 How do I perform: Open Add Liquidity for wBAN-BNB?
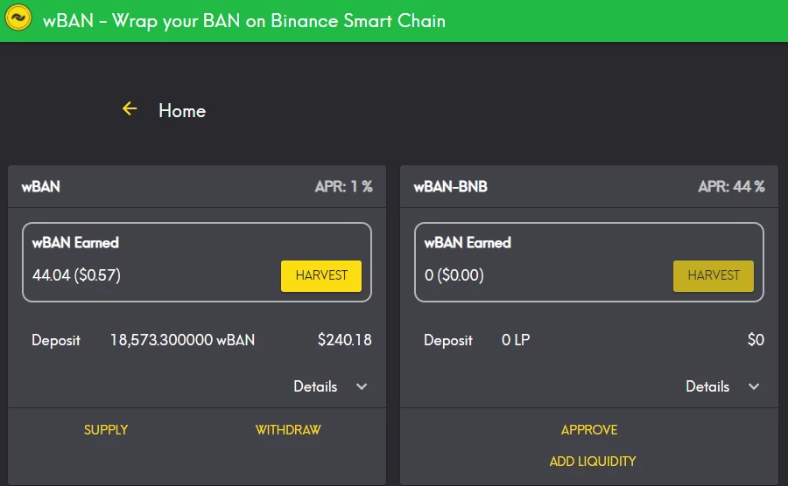593,461
